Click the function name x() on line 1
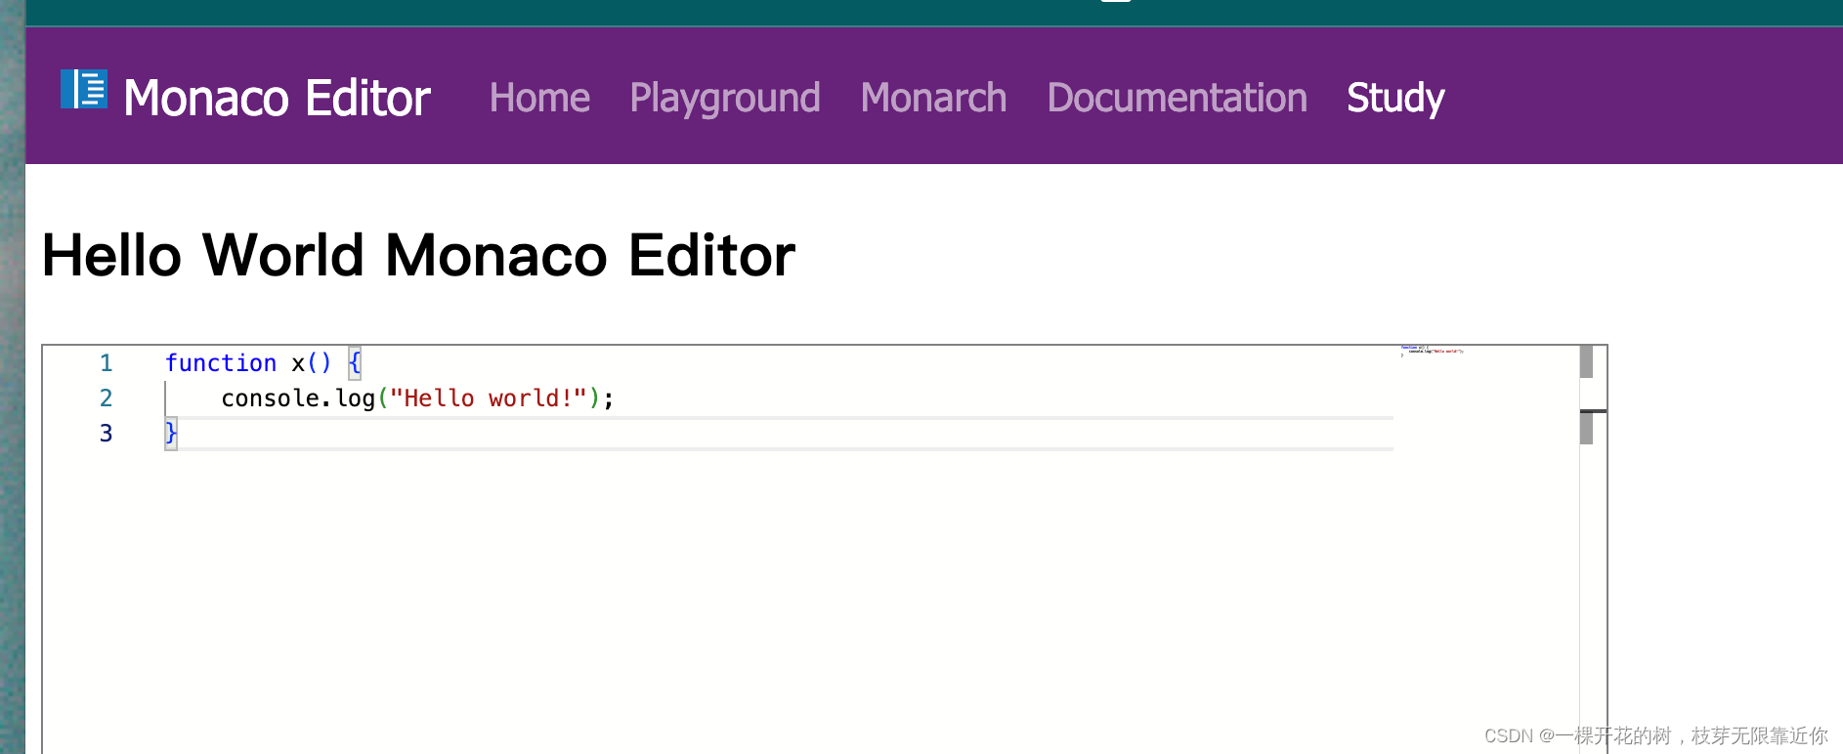This screenshot has width=1843, height=754. [x=312, y=363]
